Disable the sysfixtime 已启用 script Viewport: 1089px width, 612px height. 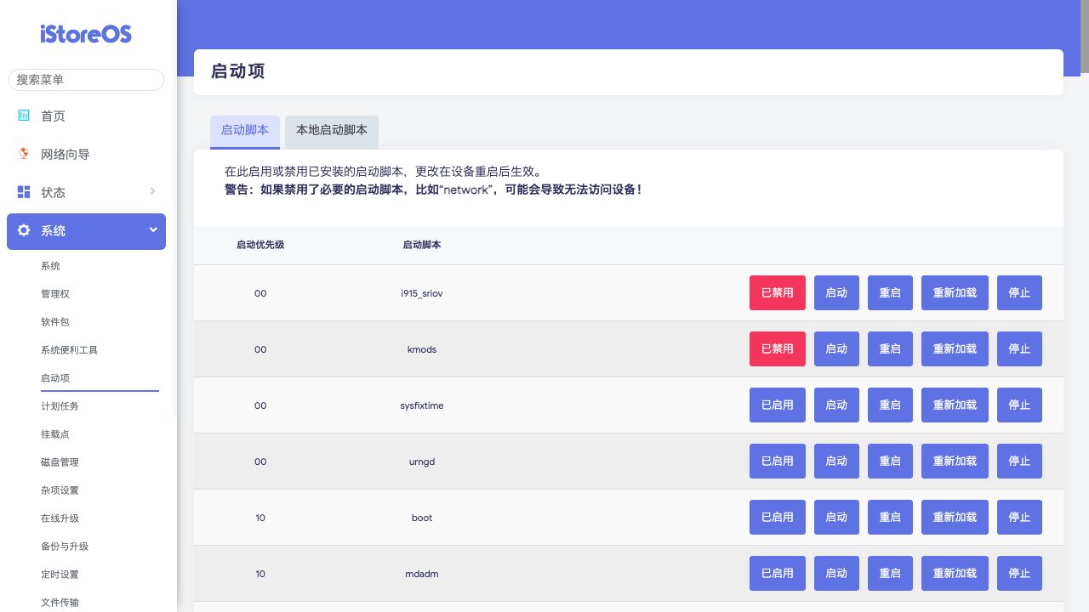click(777, 405)
